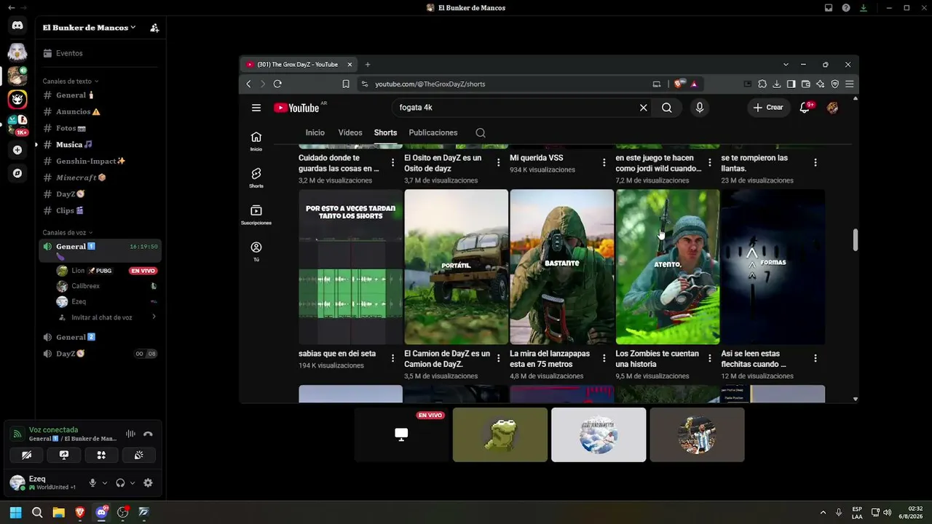
Task: Open Suscripciones in YouTube sidebar
Action: click(256, 215)
